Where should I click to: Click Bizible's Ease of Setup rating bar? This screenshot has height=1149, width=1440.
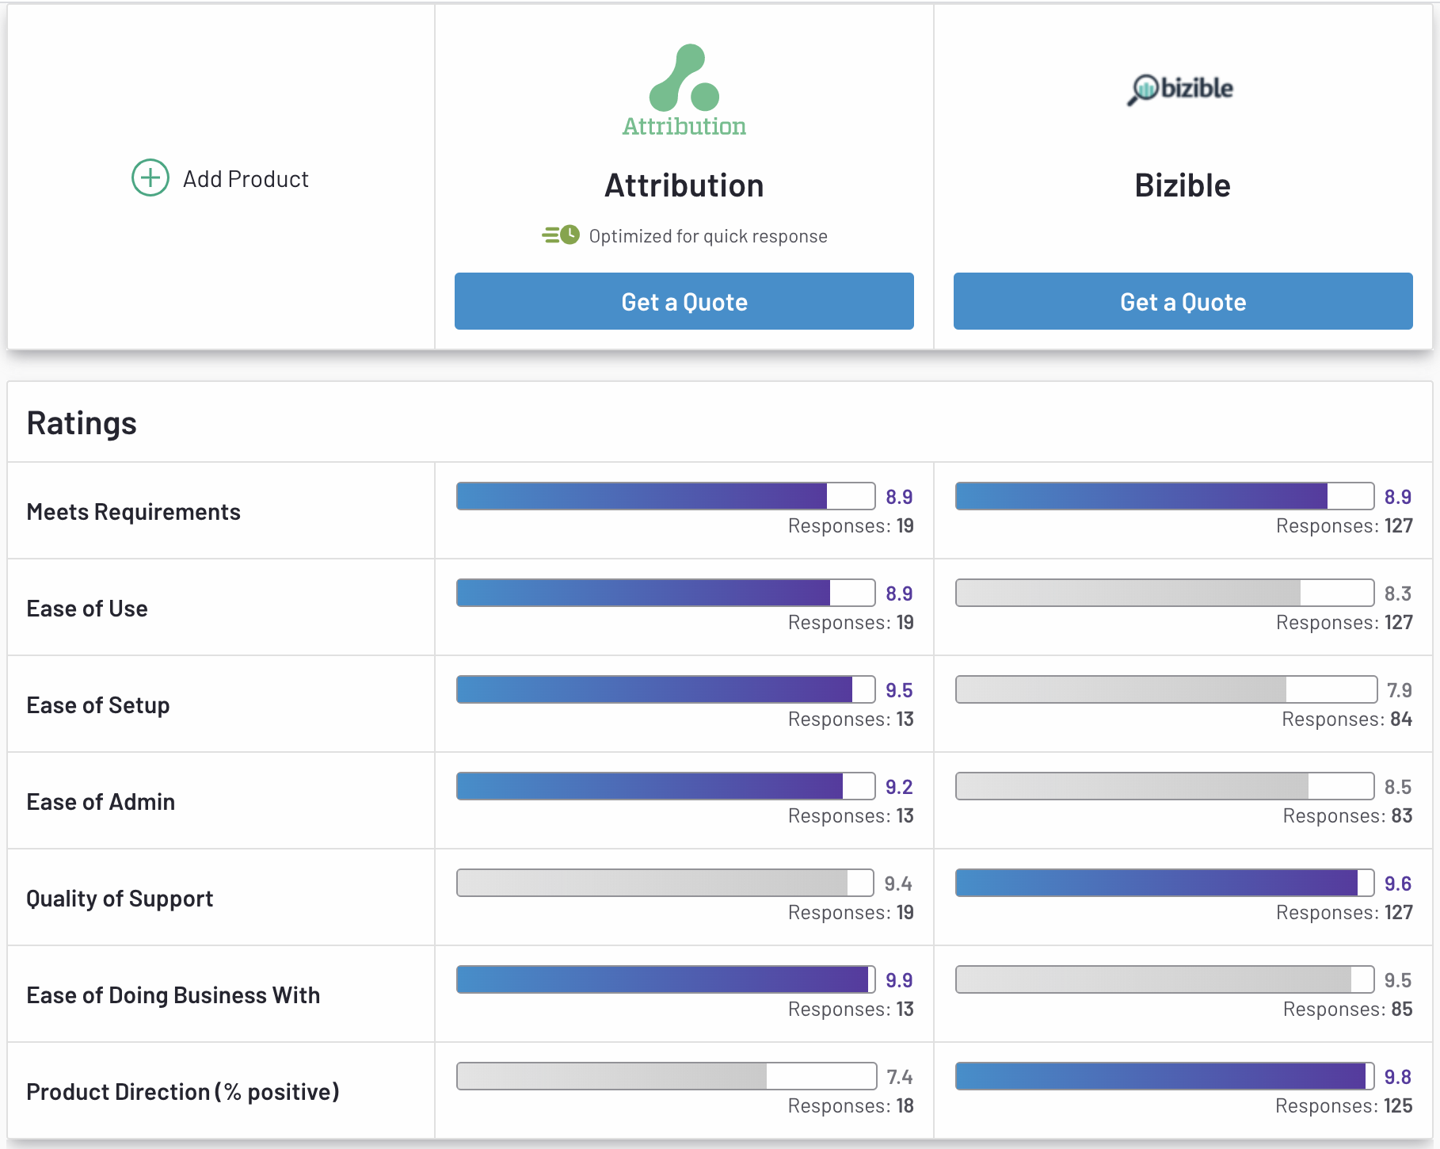point(1167,689)
